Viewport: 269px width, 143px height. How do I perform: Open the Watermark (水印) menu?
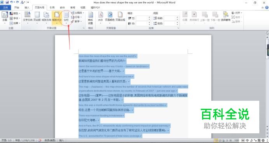click(x=101, y=18)
